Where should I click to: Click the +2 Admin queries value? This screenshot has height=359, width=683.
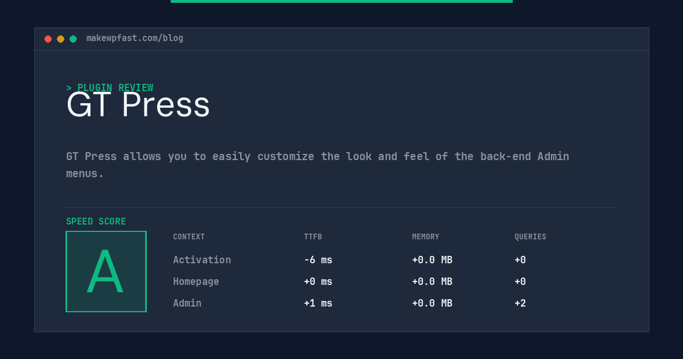[520, 303]
